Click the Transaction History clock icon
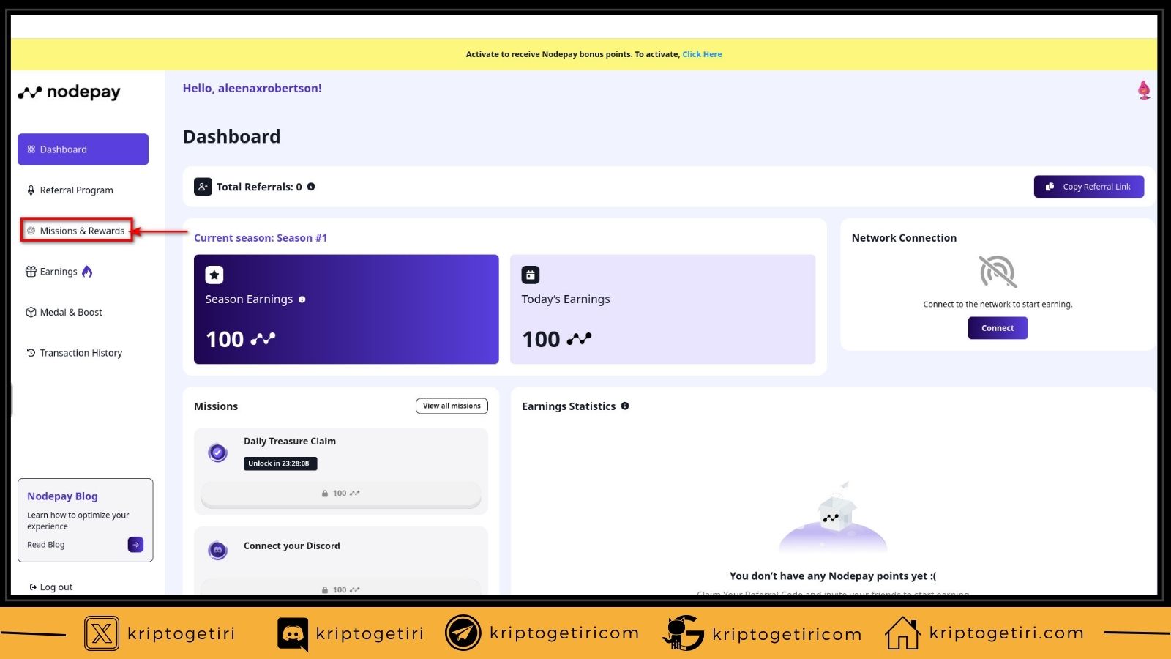The width and height of the screenshot is (1171, 659). (31, 353)
